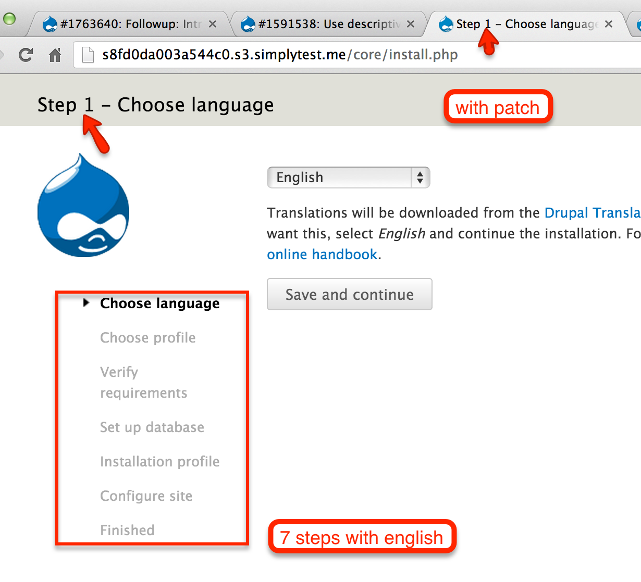Switch to the #1591538 Use descriptive tab
Image resolution: width=641 pixels, height=582 pixels.
328,24
